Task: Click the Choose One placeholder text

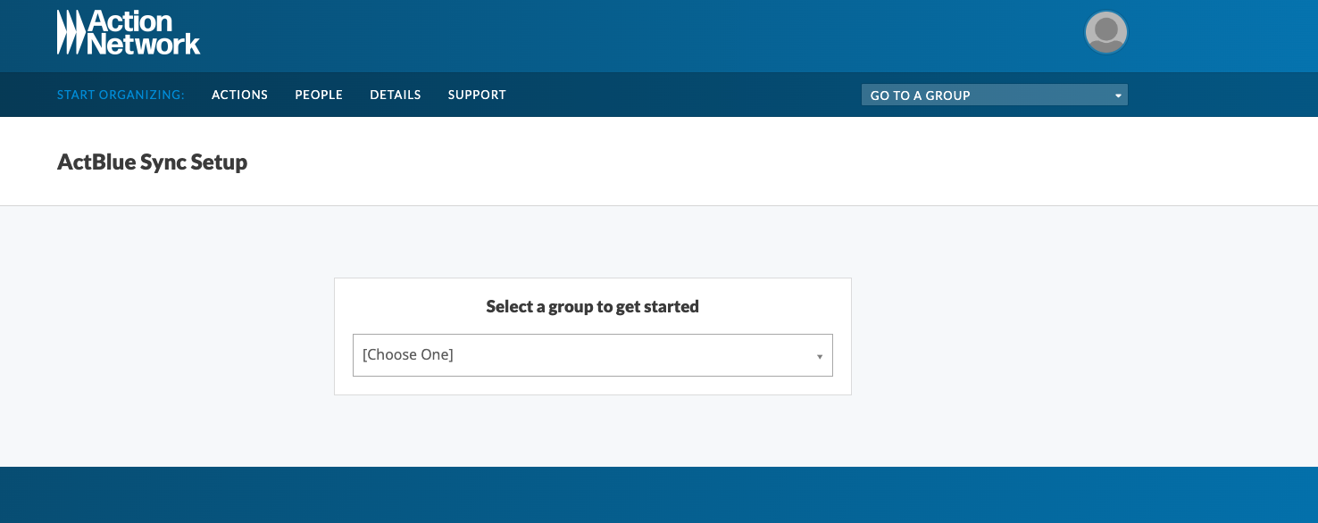Action: pos(408,355)
